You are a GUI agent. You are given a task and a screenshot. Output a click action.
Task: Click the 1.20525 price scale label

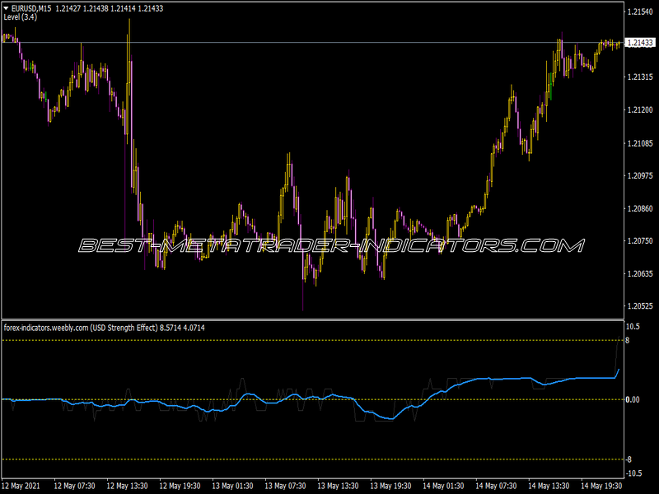640,306
